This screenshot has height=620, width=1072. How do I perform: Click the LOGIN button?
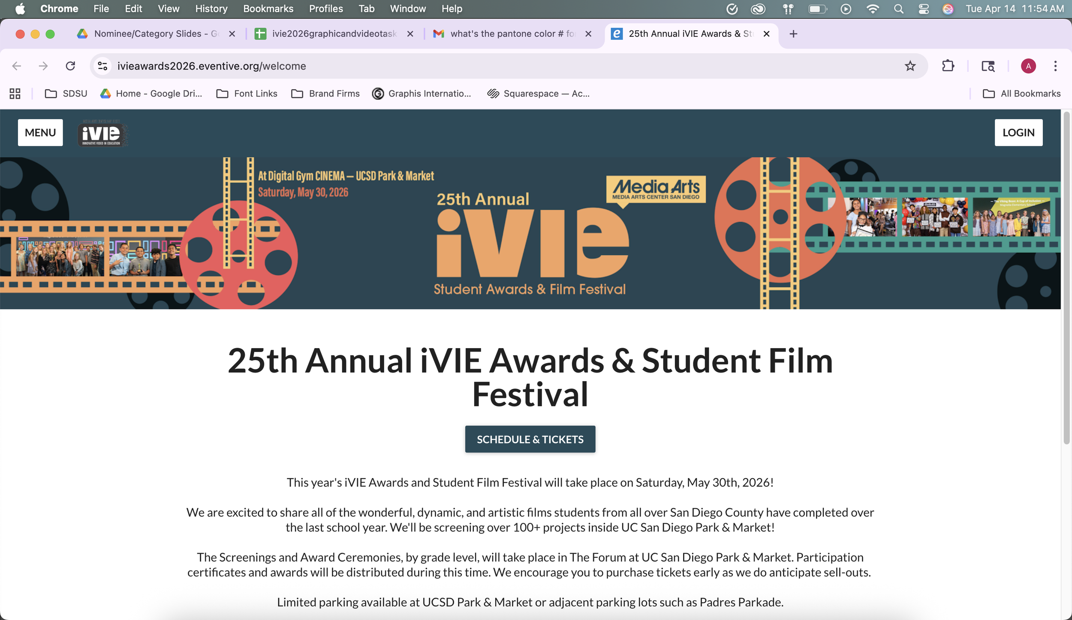coord(1018,132)
